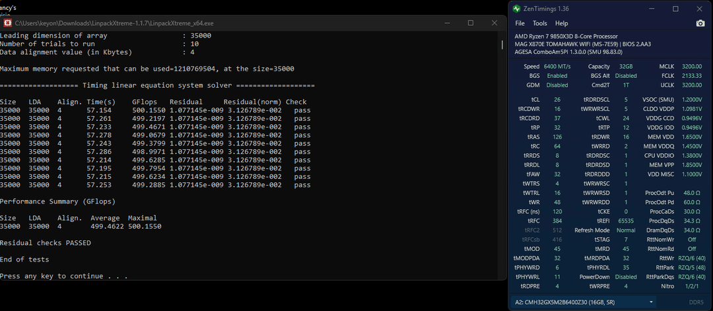Maximize the ZenTimings window
Image resolution: width=713 pixels, height=311 pixels.
tap(675, 9)
